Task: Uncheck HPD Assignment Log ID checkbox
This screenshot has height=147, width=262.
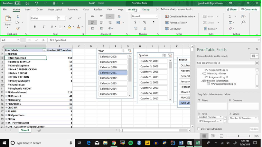Action: (x=208, y=84)
